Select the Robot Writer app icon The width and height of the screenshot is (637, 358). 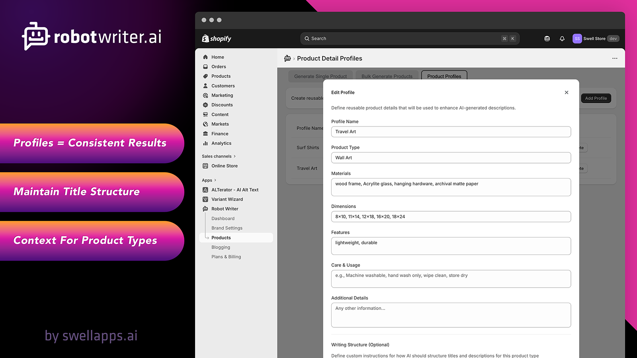[x=205, y=209]
